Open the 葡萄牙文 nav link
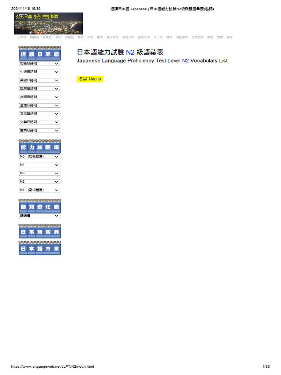The width and height of the screenshot is (281, 375). click(x=128, y=37)
